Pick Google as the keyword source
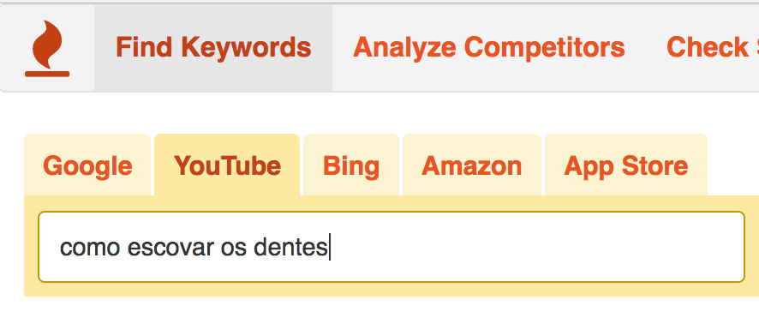Viewport: 759px width, 312px height. 87,165
